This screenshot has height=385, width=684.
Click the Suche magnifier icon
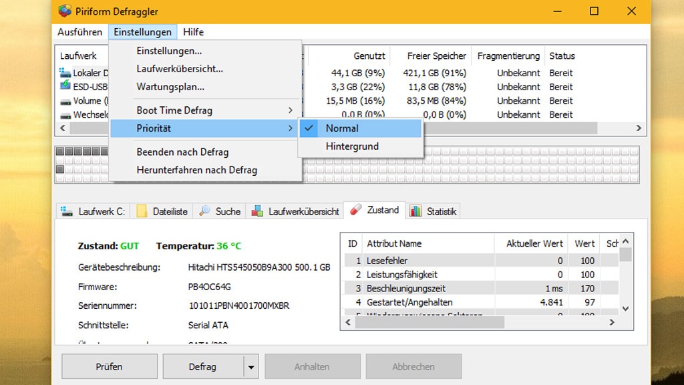pyautogui.click(x=204, y=211)
